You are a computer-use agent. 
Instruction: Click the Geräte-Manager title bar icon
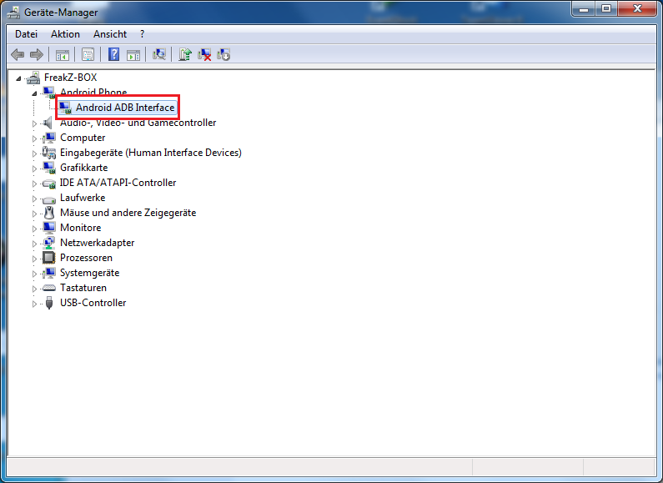[x=14, y=13]
